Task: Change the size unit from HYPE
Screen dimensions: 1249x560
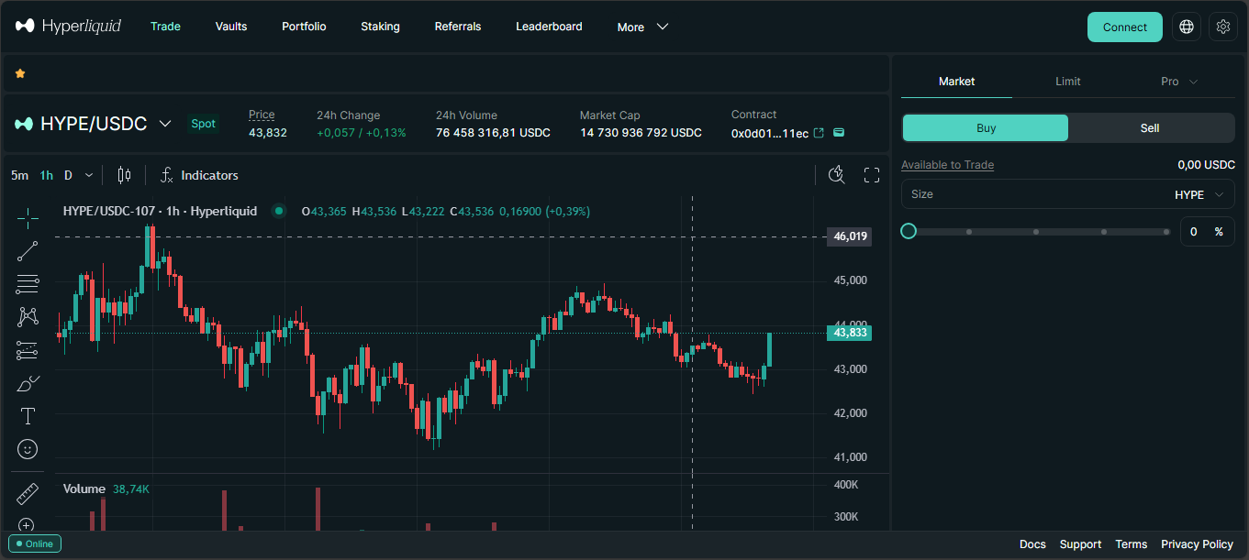Action: [1199, 194]
